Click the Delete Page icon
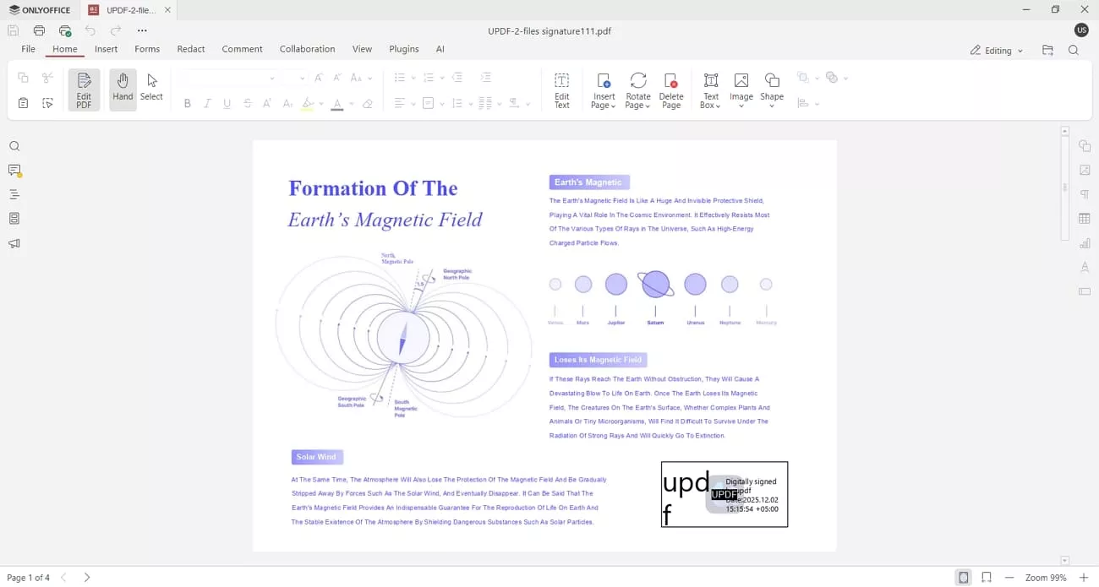 (x=671, y=89)
